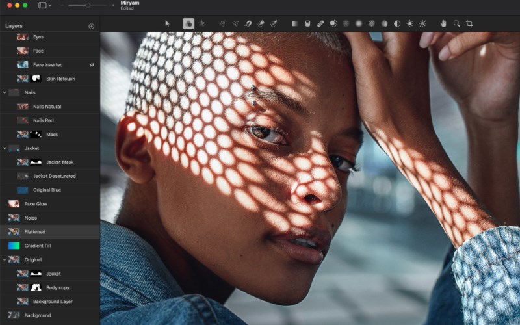The image size is (520, 325).
Task: Select the Skin Retouch layer
Action: 50,79
